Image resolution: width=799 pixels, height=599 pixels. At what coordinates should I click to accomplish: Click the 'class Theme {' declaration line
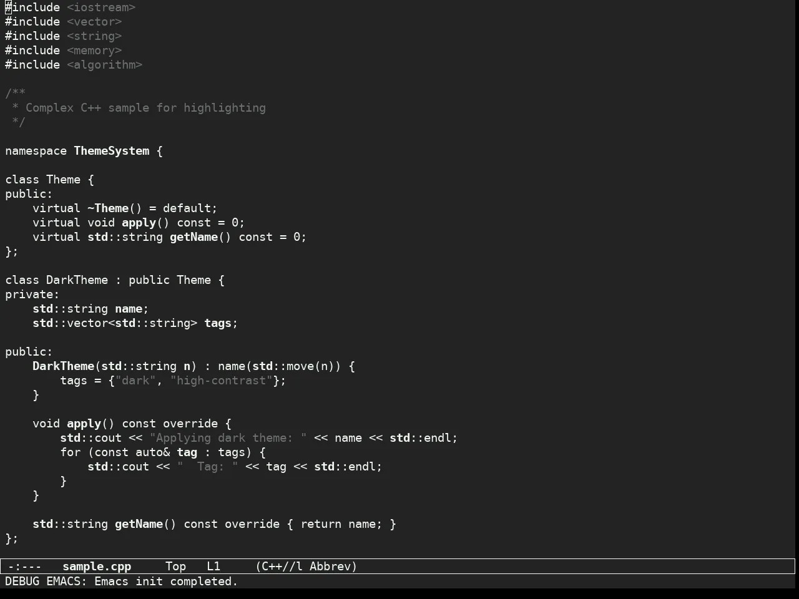point(50,180)
